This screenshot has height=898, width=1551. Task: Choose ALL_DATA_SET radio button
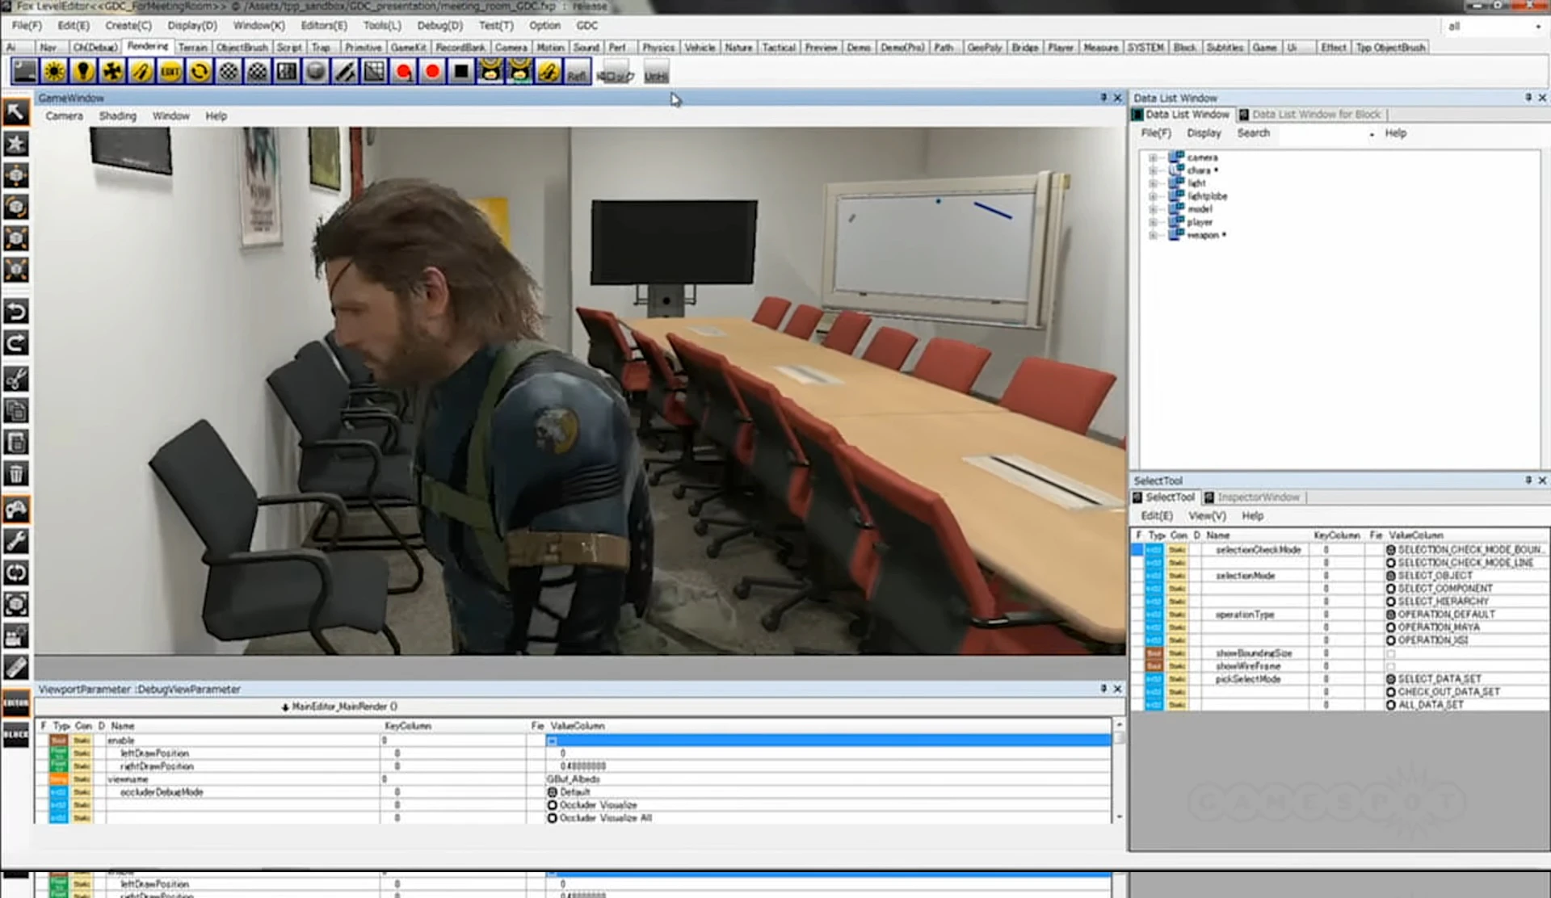pyautogui.click(x=1391, y=705)
